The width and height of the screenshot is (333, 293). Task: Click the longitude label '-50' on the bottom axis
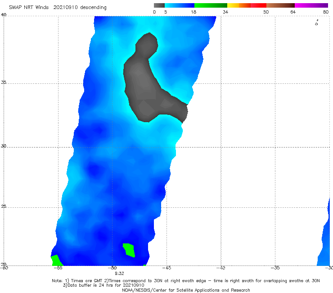pyautogui.click(x=112, y=268)
